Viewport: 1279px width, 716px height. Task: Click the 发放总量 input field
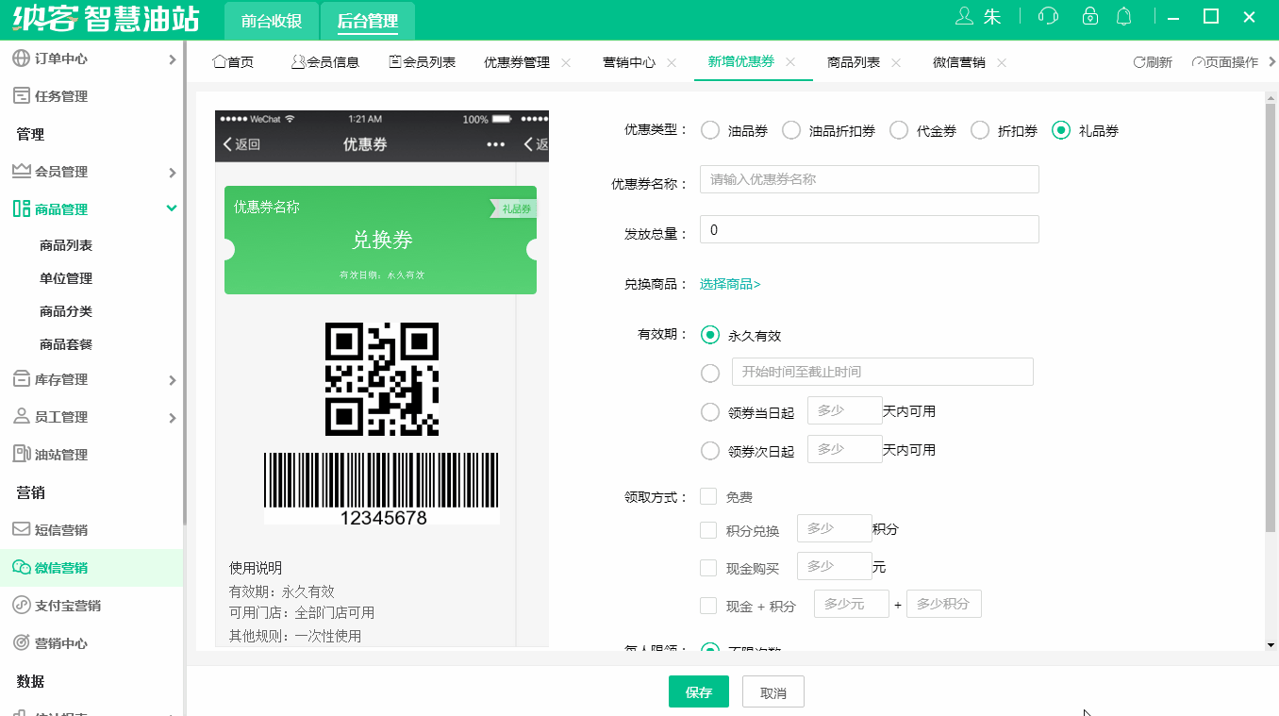(868, 229)
